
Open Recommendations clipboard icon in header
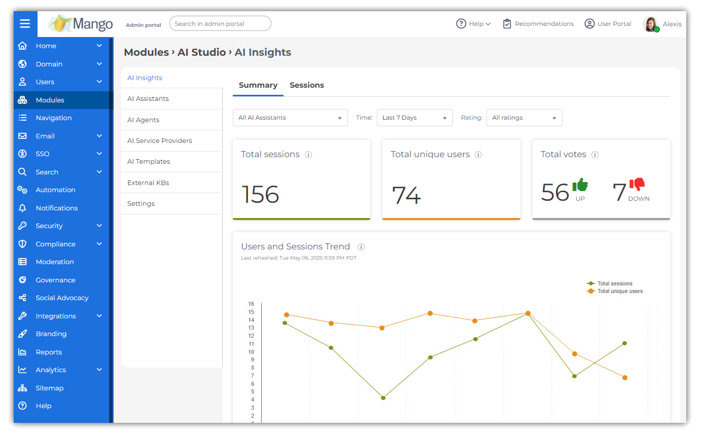click(507, 24)
